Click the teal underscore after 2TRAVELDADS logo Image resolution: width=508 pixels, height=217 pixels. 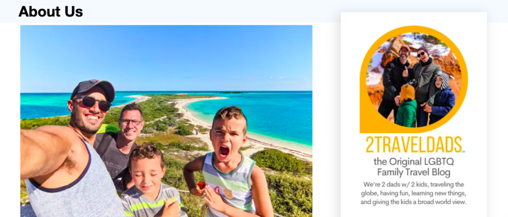tap(463, 151)
